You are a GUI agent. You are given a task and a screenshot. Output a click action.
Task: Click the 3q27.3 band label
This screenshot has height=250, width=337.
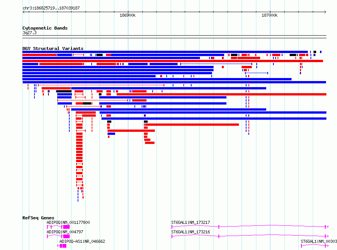click(30, 33)
